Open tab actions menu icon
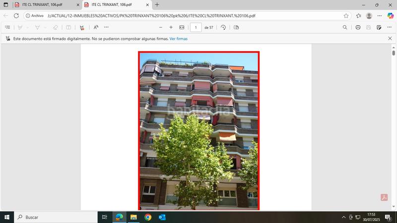The height and width of the screenshot is (223, 397). pyautogui.click(x=6, y=5)
